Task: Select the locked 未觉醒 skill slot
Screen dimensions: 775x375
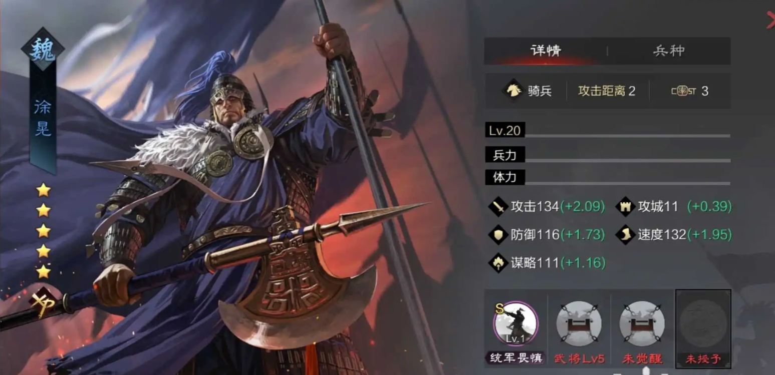Action: pos(642,323)
